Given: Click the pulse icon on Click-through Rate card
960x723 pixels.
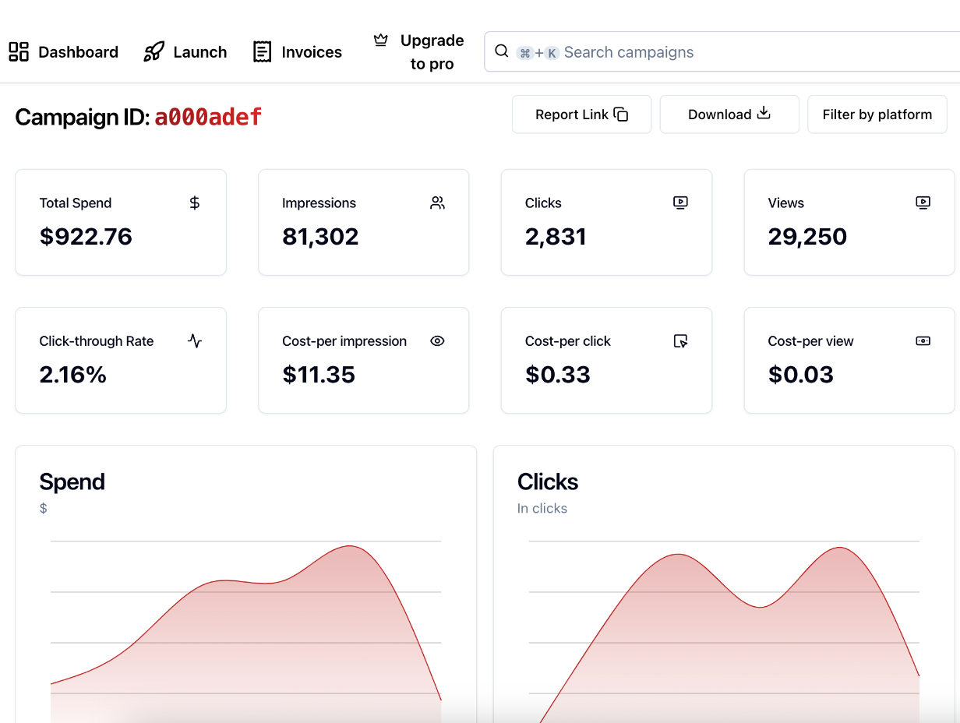Looking at the screenshot, I should point(194,340).
